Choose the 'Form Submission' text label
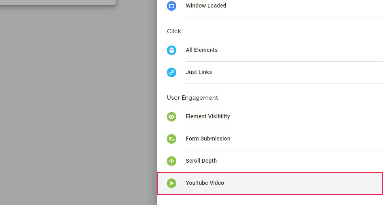The width and height of the screenshot is (383, 205). pos(208,139)
